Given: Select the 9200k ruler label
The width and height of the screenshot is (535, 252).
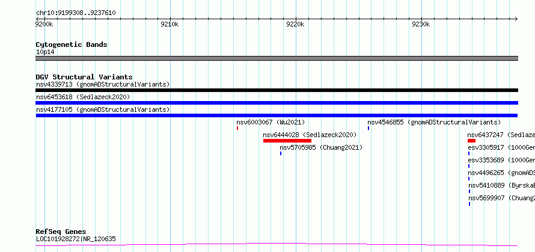Looking at the screenshot, I should click(44, 25).
